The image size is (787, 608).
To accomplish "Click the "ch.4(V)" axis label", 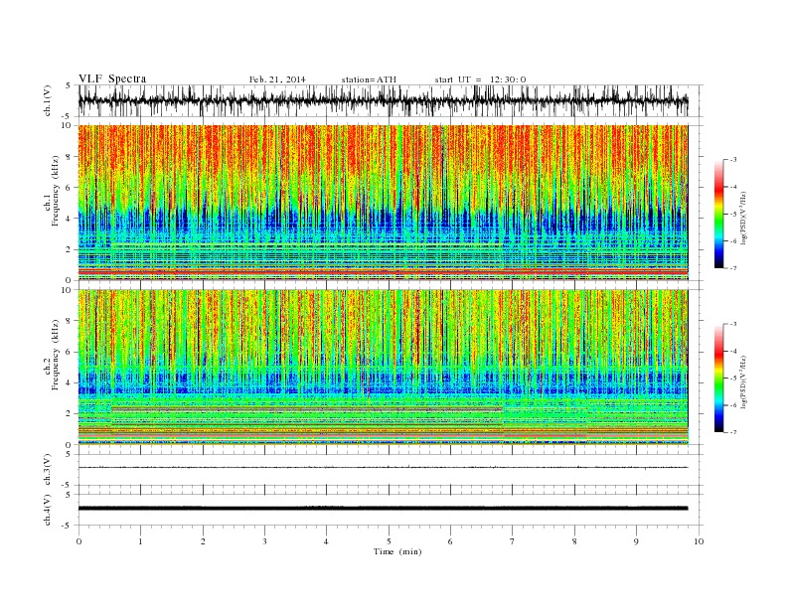I will [x=48, y=510].
